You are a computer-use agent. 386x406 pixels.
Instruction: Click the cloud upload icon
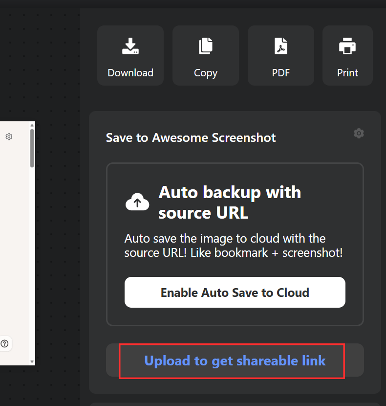pos(137,202)
